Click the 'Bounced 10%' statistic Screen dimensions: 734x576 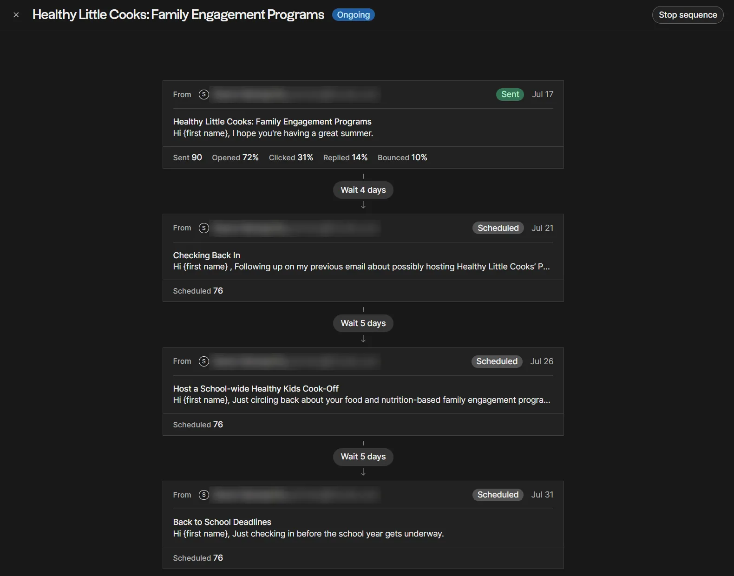coord(402,157)
